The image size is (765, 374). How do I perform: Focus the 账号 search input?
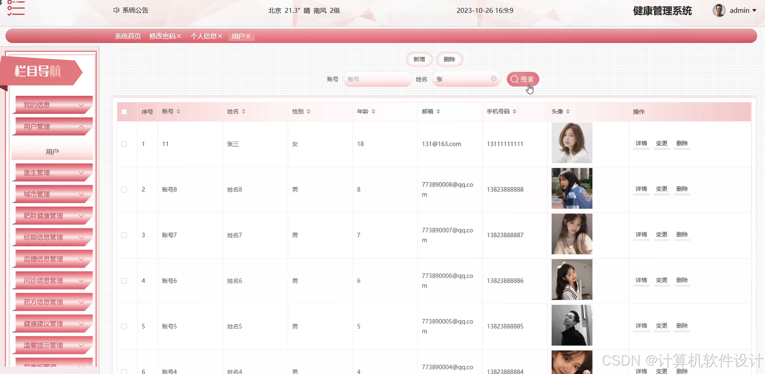point(377,79)
